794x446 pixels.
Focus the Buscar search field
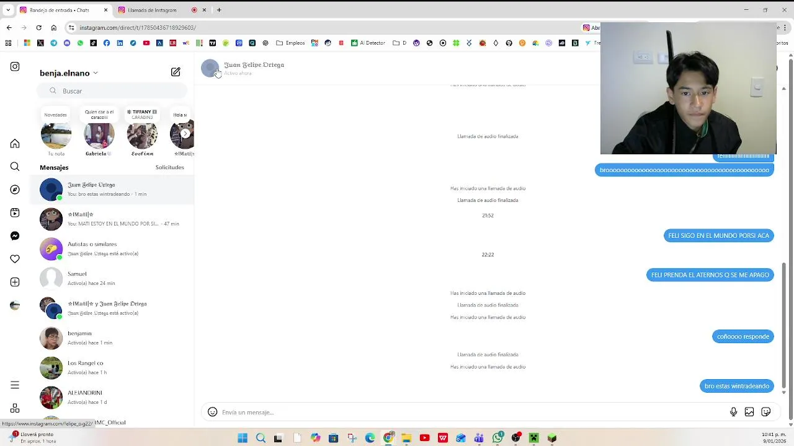[x=114, y=91]
